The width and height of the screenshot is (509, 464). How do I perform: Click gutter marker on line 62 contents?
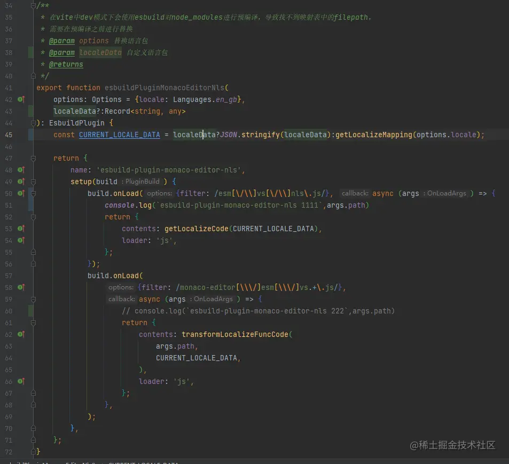(21, 334)
